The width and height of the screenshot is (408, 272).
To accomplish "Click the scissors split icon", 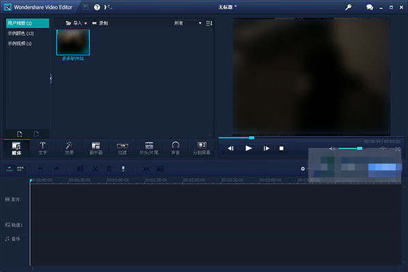I will click(96, 169).
